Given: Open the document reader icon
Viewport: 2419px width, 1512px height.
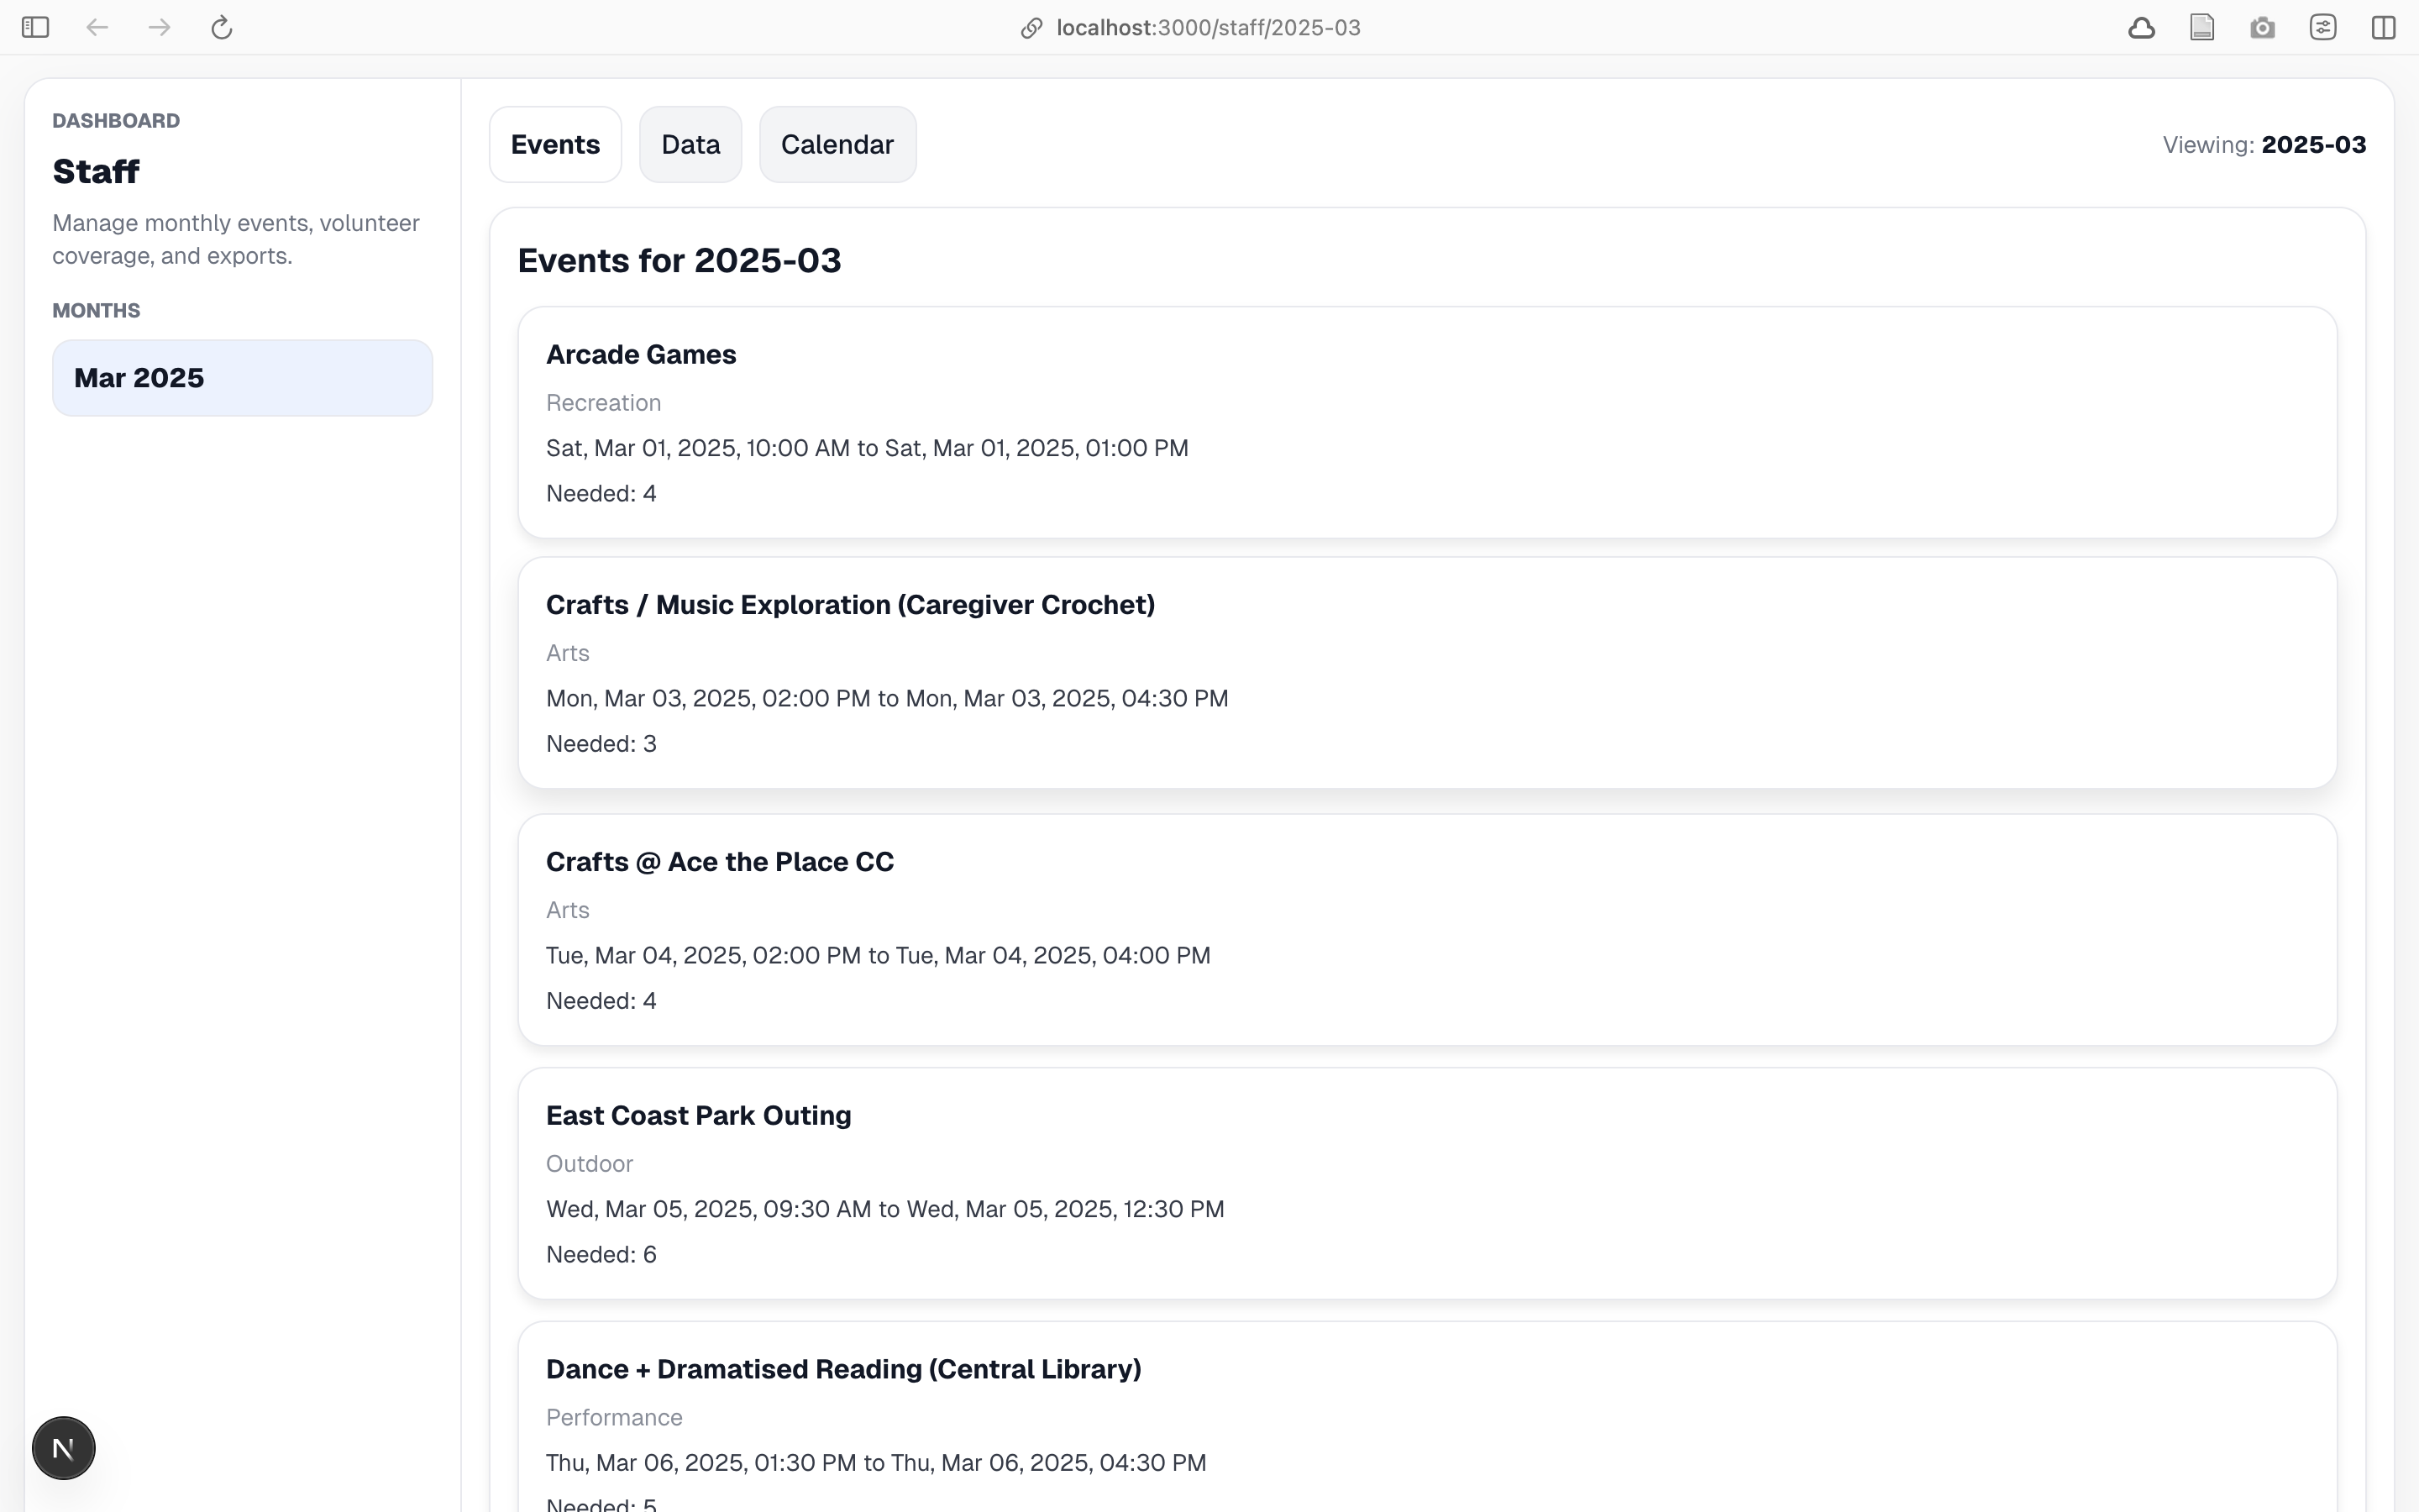Looking at the screenshot, I should point(2202,27).
